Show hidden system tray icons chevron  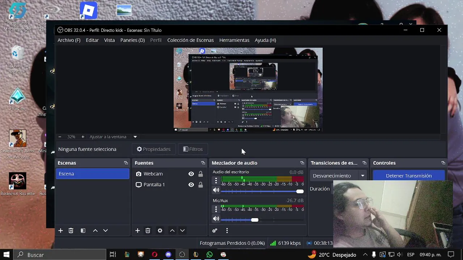click(365, 255)
